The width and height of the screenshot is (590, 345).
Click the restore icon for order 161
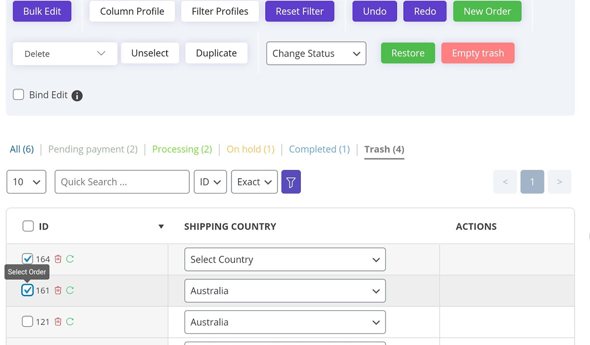tap(70, 291)
